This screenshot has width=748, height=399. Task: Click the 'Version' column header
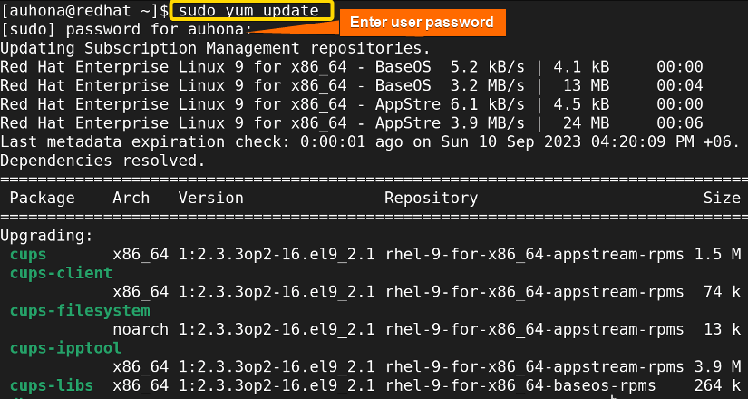pos(211,198)
